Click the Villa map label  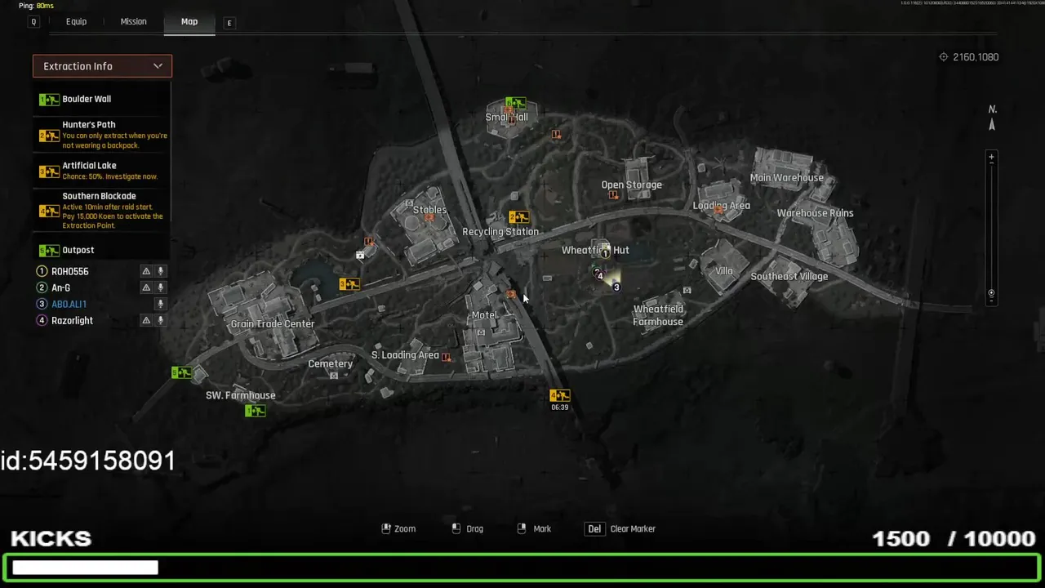pos(724,271)
